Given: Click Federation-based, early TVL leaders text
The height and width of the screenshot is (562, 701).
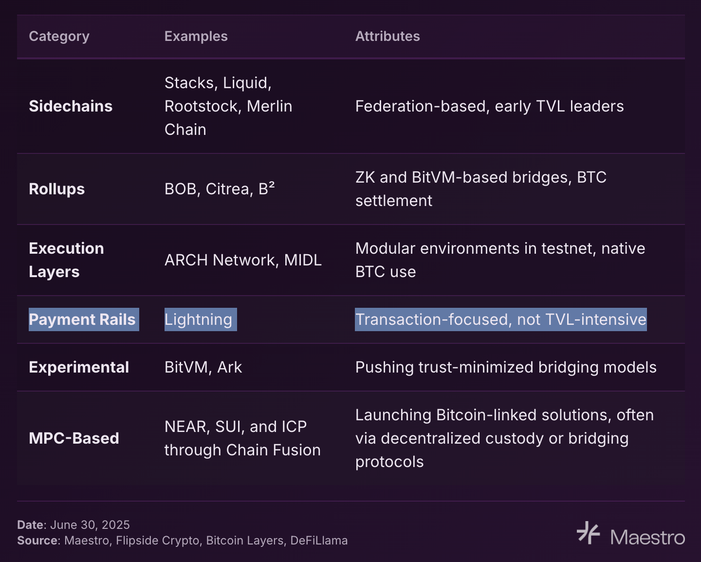Looking at the screenshot, I should click(x=489, y=106).
